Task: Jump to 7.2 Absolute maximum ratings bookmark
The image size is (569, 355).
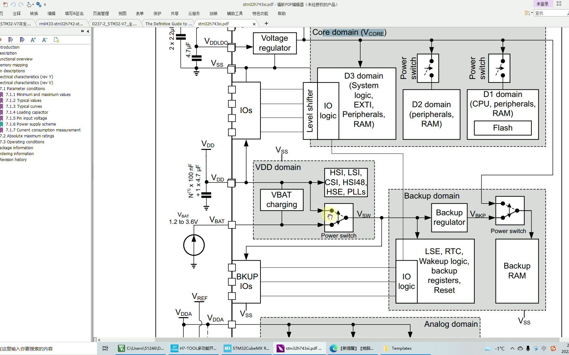Action: [27, 136]
